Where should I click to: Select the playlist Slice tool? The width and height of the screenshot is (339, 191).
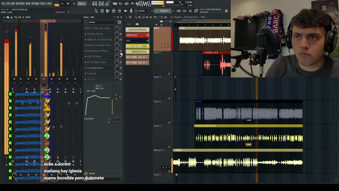coord(154,17)
